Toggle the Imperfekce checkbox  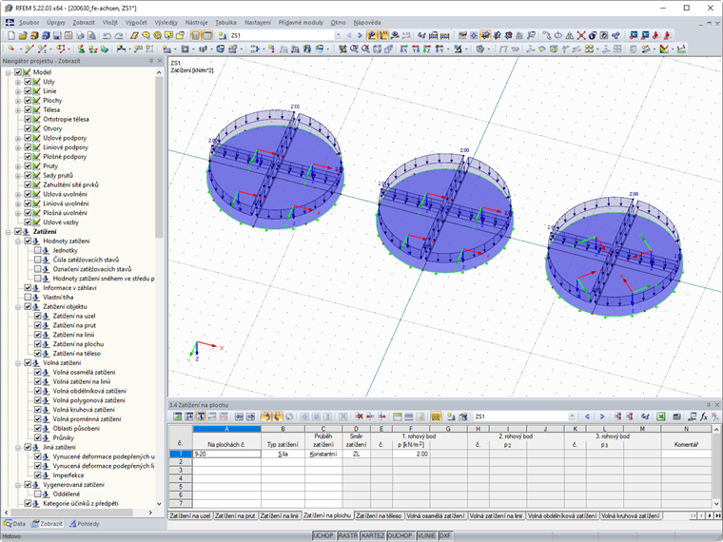pyautogui.click(x=38, y=475)
